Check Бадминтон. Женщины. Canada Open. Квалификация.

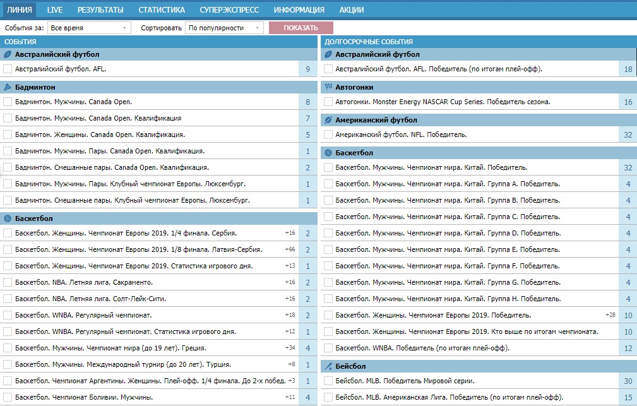coord(8,134)
